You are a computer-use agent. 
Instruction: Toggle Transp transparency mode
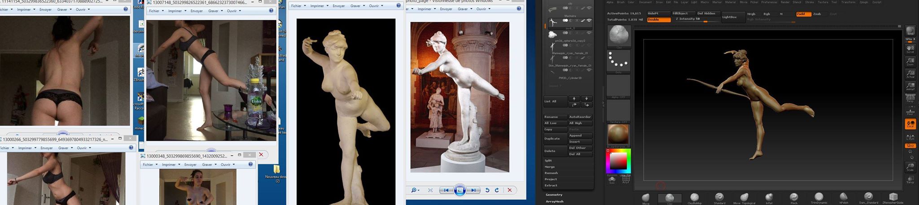tap(910, 180)
